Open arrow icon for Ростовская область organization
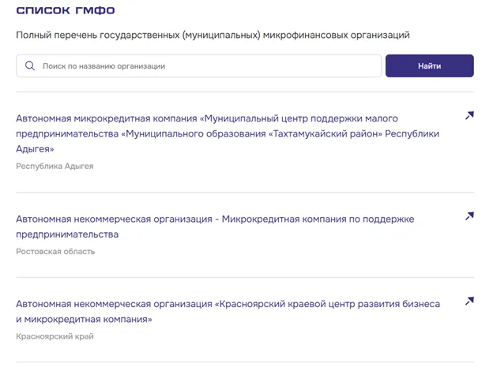493x371 pixels. pos(469,215)
